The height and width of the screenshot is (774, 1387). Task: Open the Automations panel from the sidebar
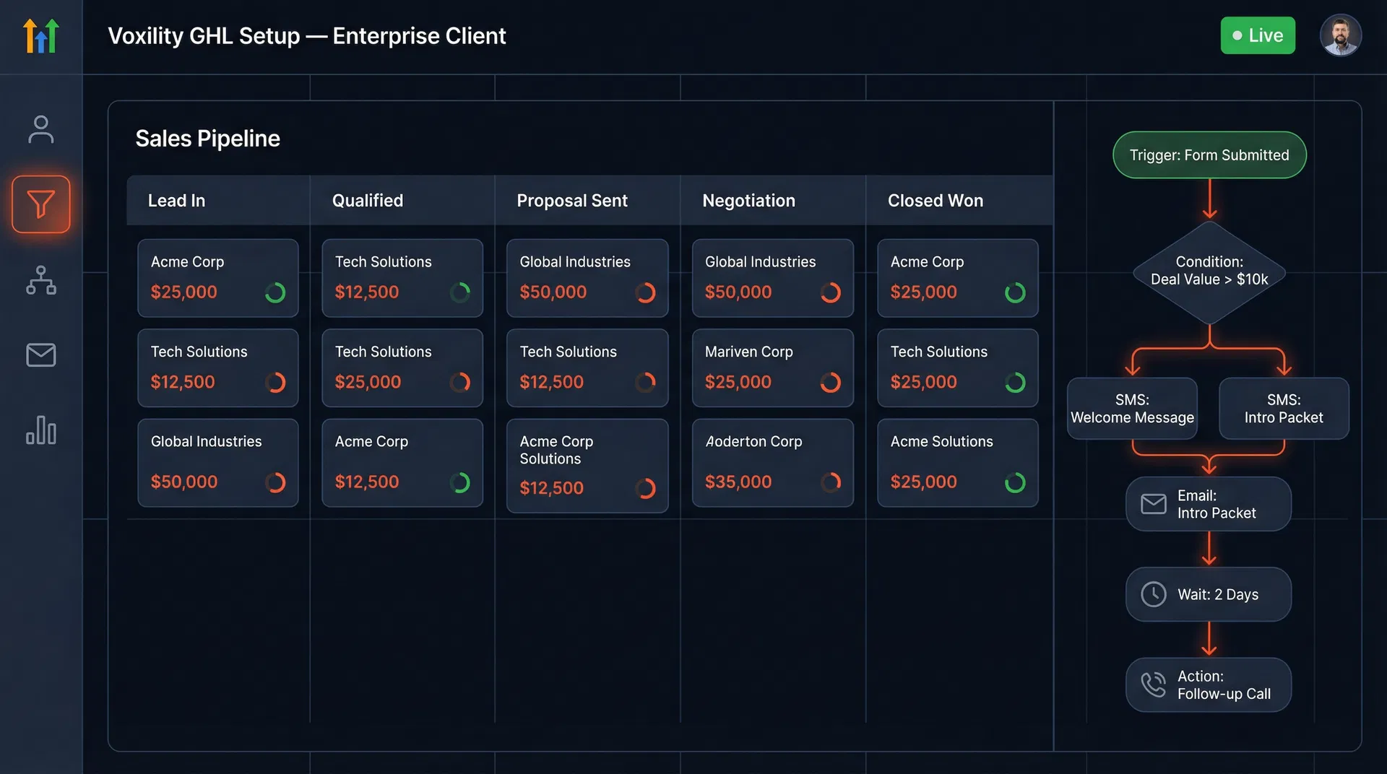pos(41,282)
